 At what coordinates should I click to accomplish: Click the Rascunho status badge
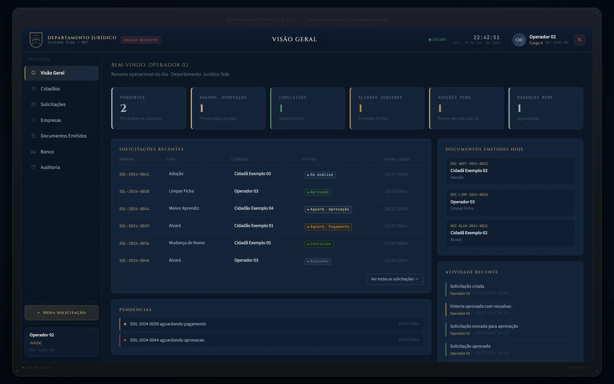point(318,261)
